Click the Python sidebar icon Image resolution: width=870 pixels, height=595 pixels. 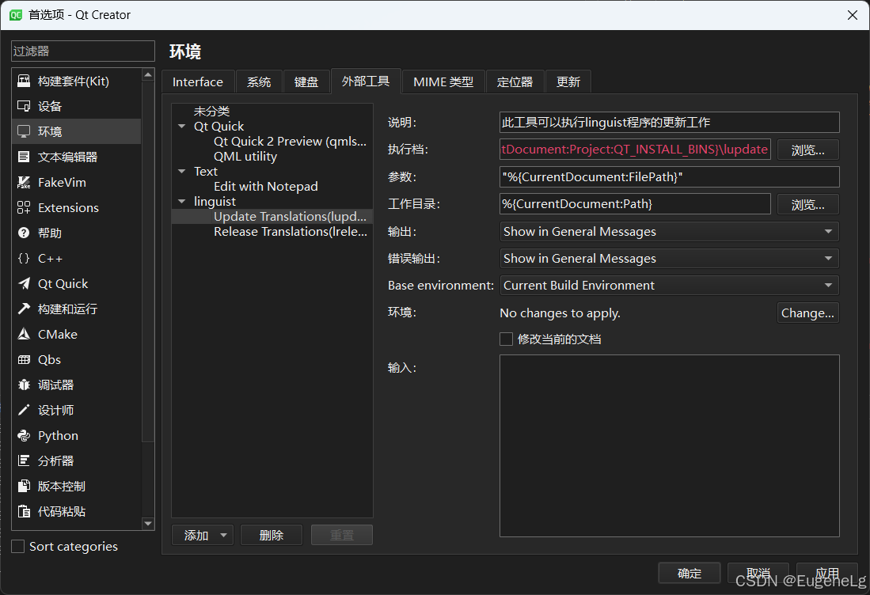tap(57, 435)
